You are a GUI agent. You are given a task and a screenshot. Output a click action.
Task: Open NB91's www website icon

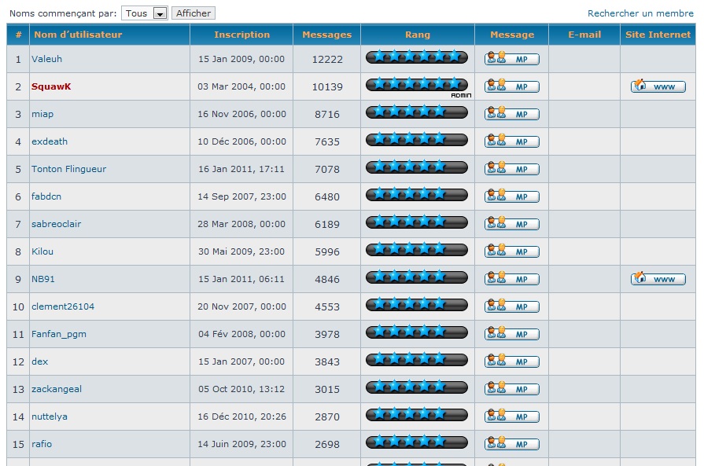(x=658, y=279)
